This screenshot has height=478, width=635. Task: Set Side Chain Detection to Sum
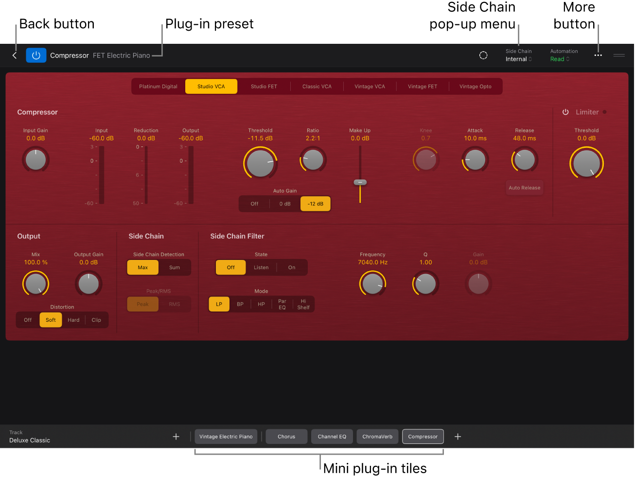[175, 267]
